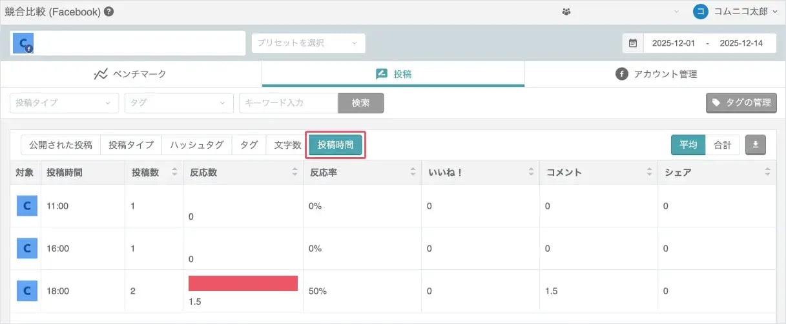Click the group people icon in header
The height and width of the screenshot is (324, 786).
pyautogui.click(x=566, y=12)
